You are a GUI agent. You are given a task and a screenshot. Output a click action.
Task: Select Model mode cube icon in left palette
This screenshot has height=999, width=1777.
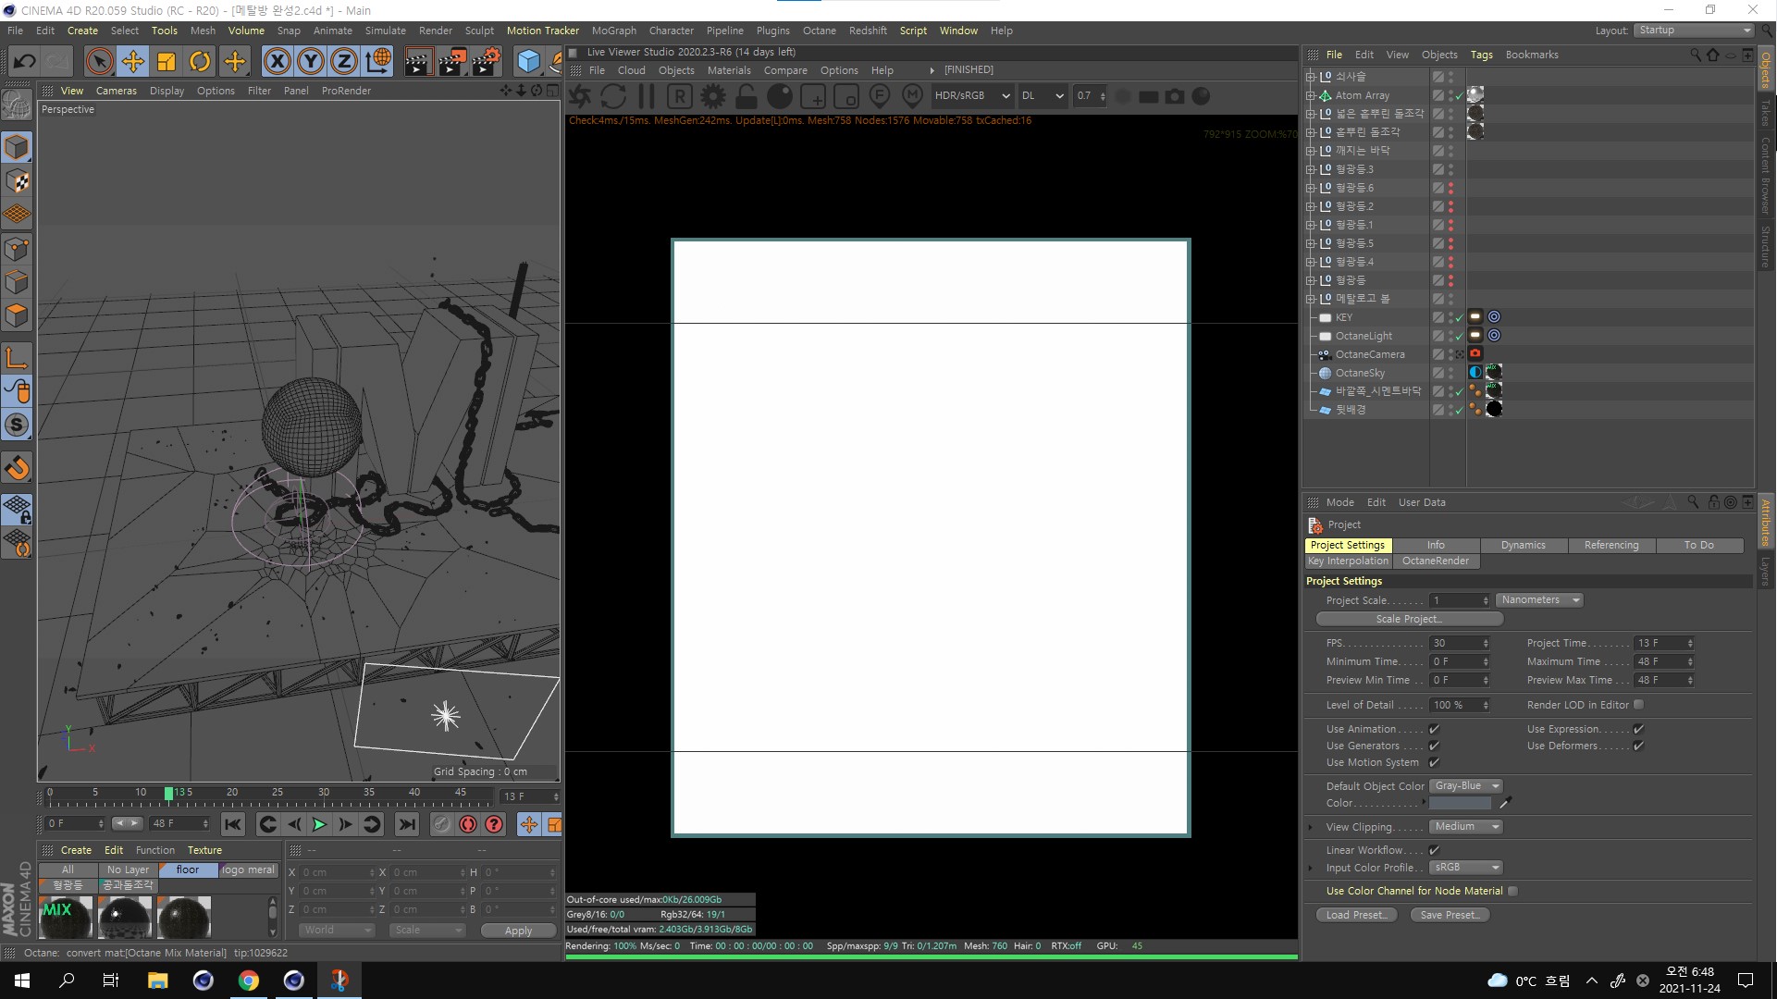pyautogui.click(x=17, y=147)
